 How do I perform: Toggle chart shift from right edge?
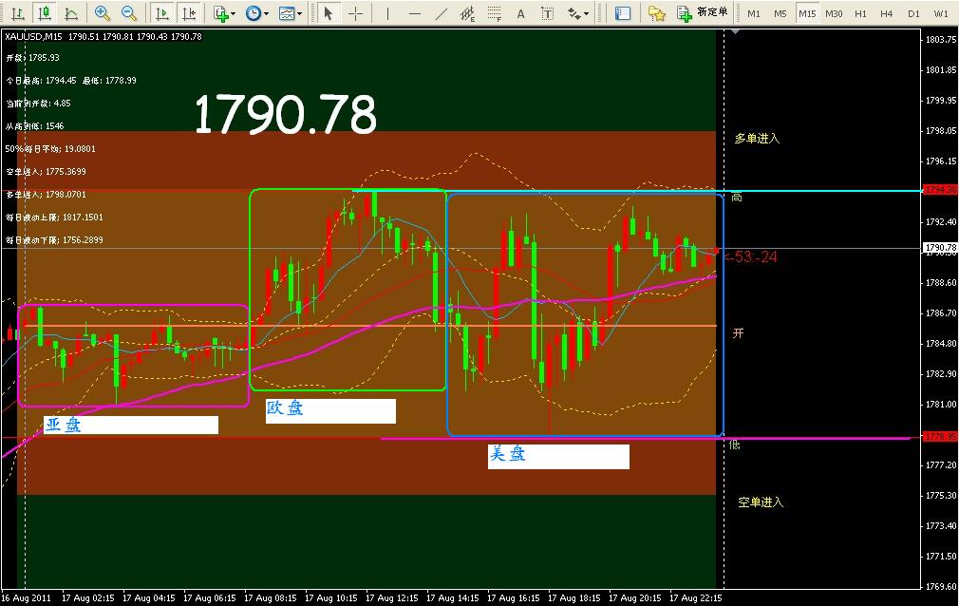click(x=189, y=13)
